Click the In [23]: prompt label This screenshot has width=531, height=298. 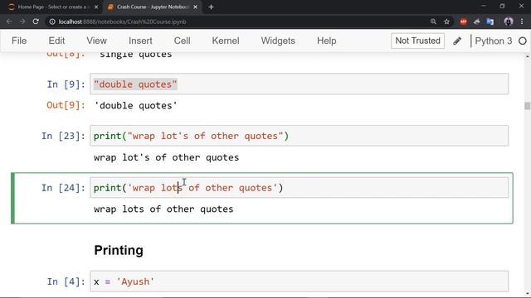pos(63,136)
